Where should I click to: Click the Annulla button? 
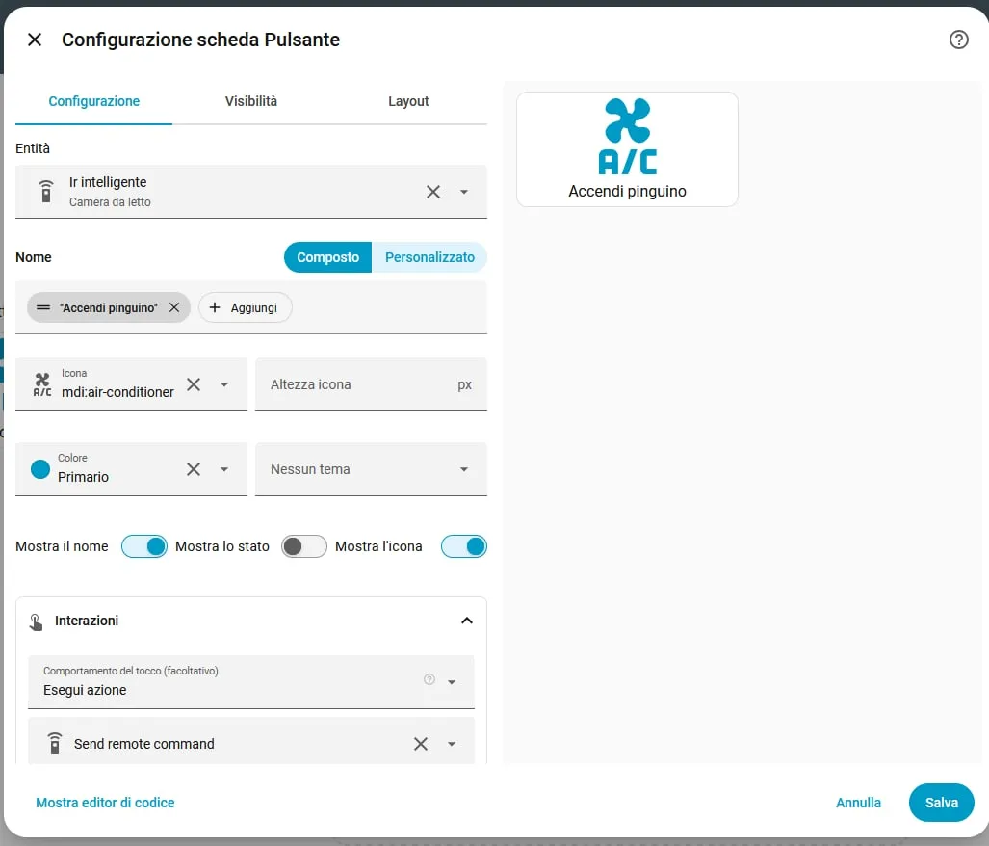pyautogui.click(x=858, y=803)
